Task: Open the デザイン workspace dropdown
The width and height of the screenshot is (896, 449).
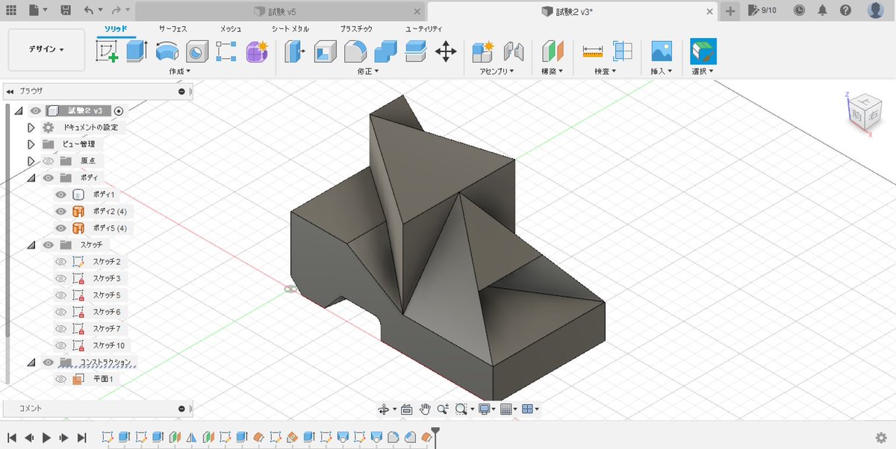Action: pyautogui.click(x=46, y=49)
